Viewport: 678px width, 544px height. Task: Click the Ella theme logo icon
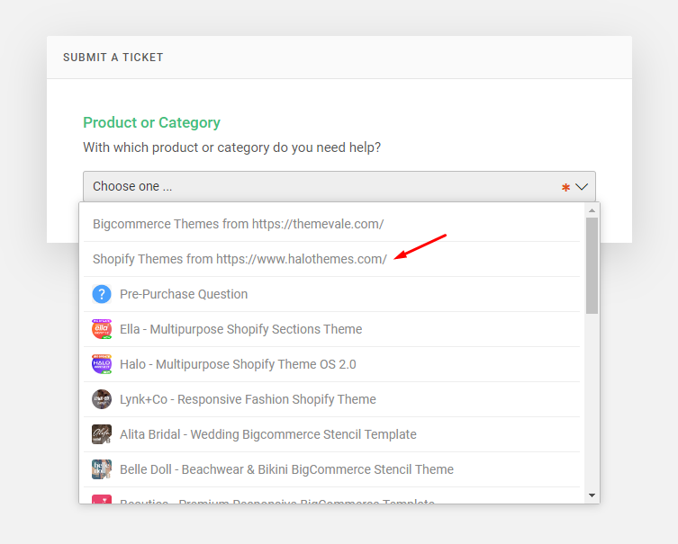(102, 329)
